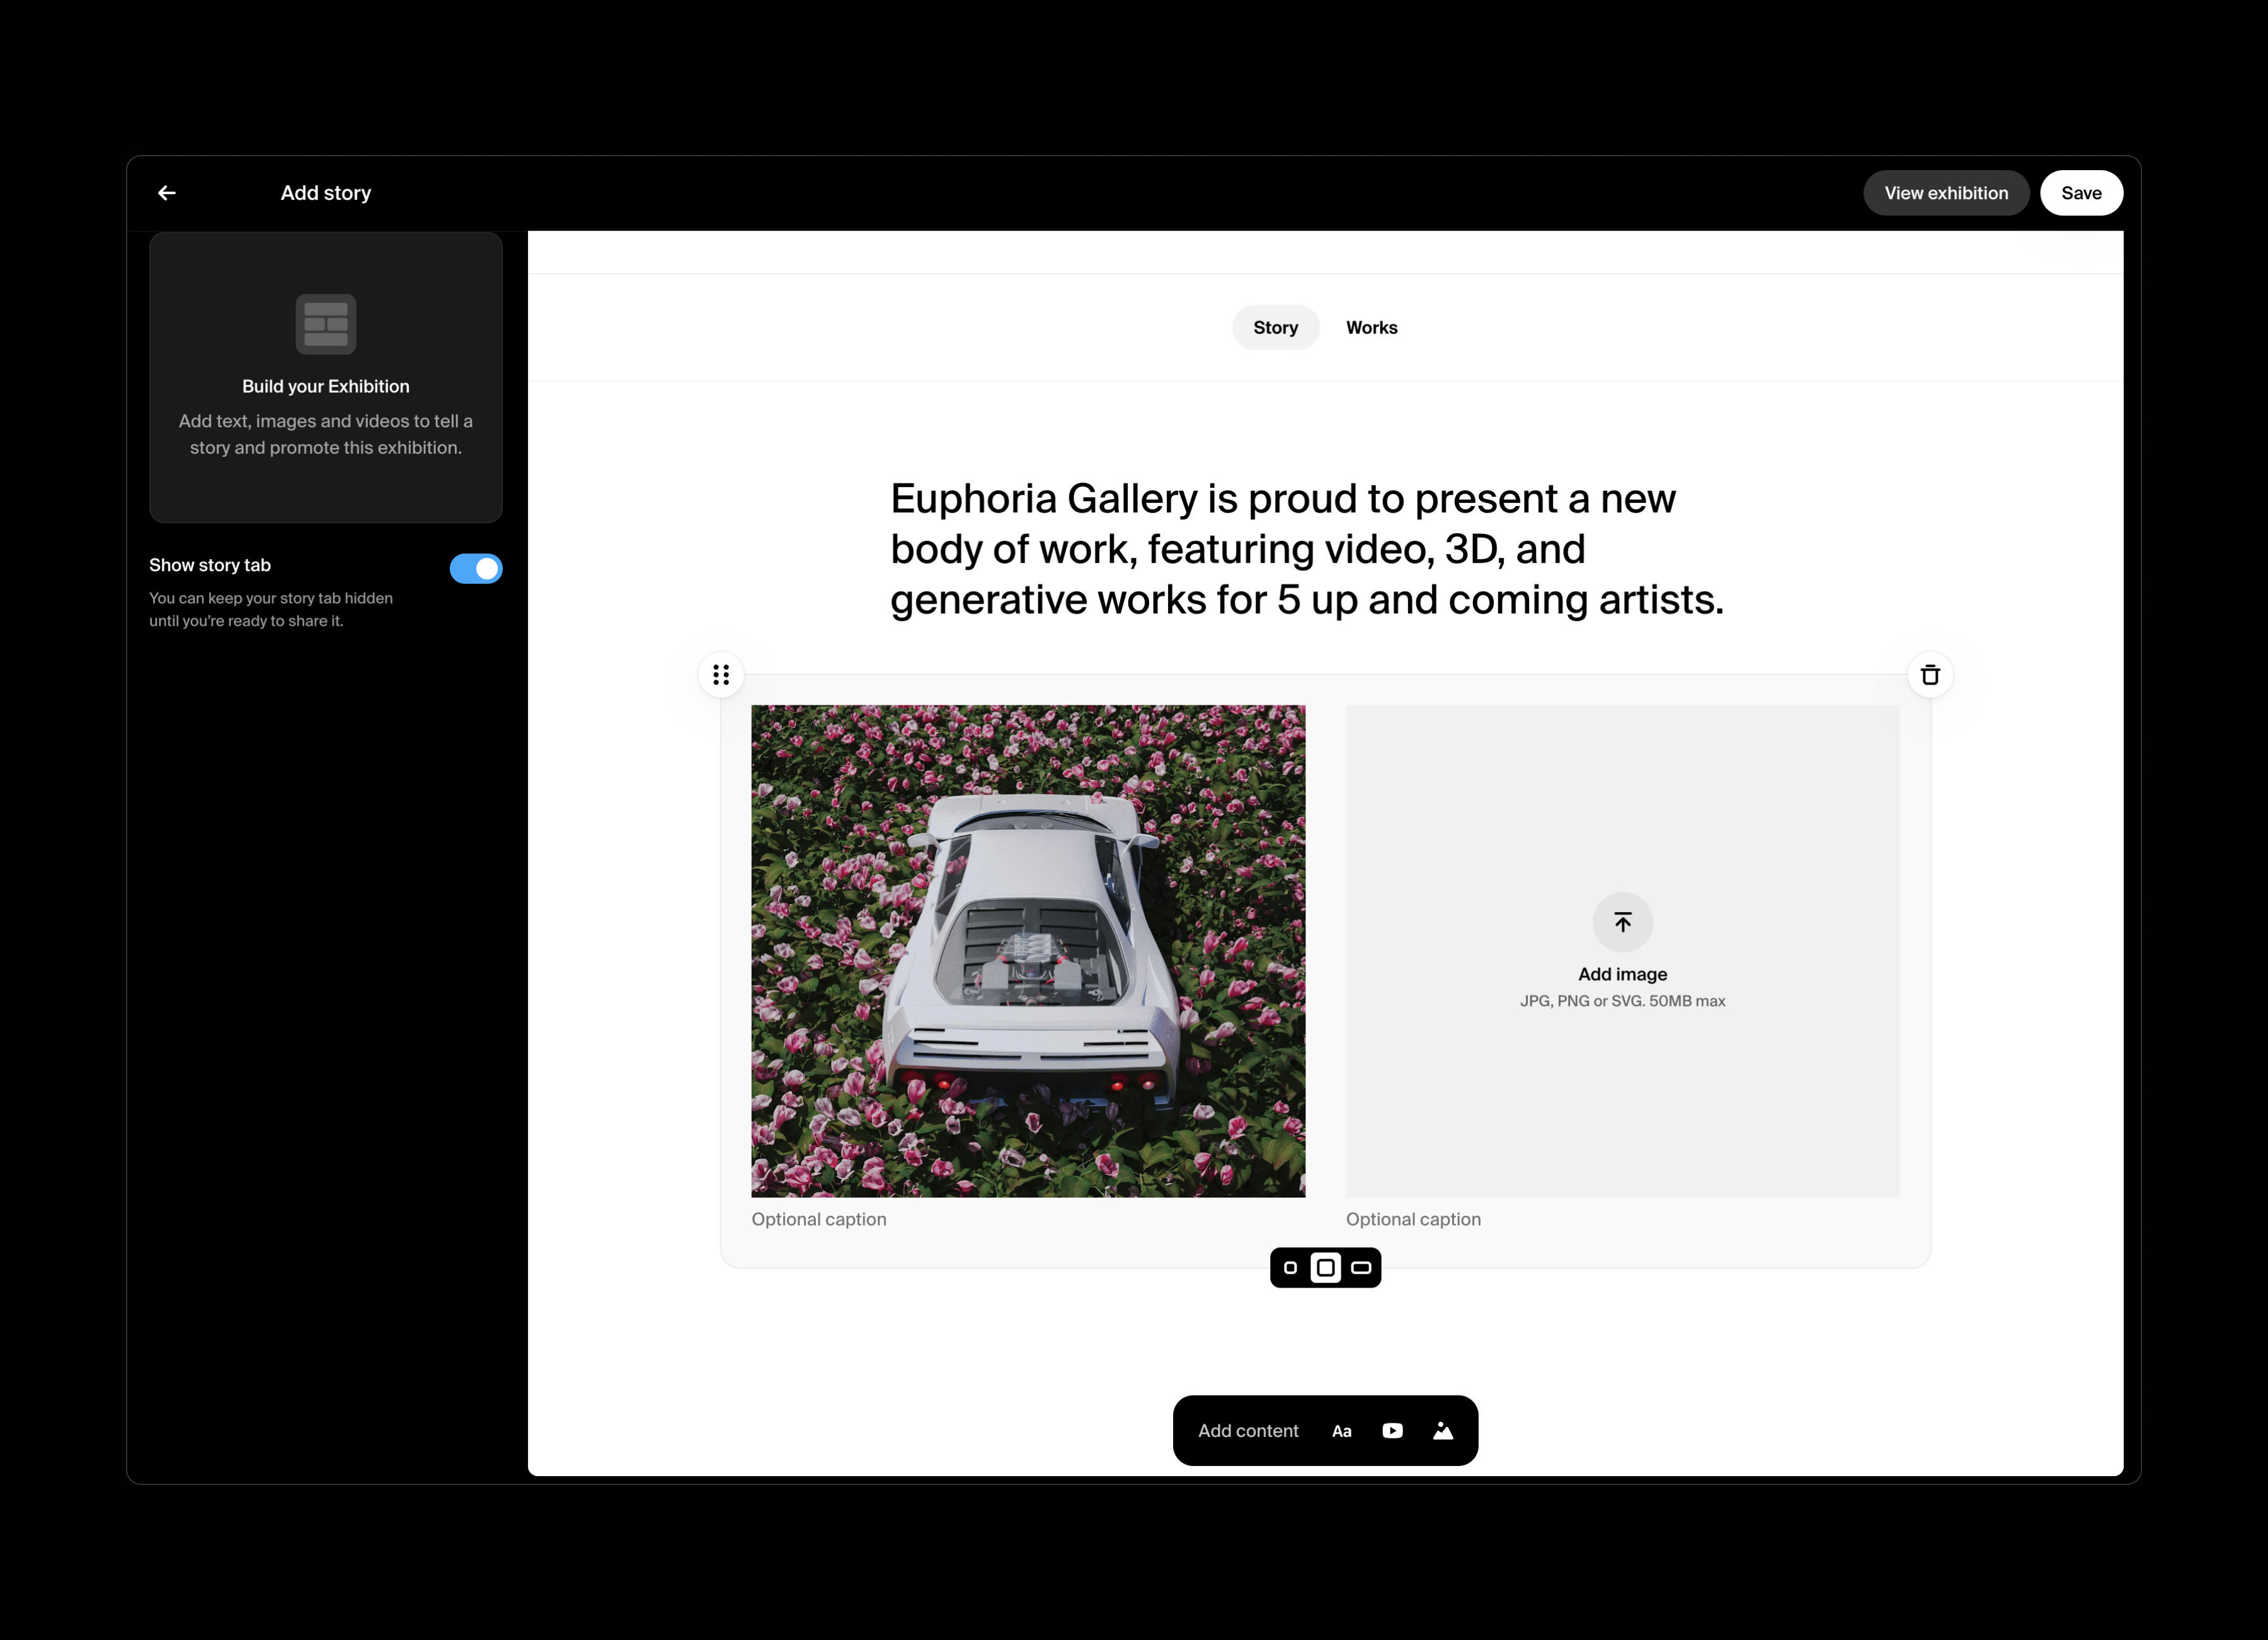2268x1640 pixels.
Task: Select the wide image size option
Action: tap(1361, 1268)
